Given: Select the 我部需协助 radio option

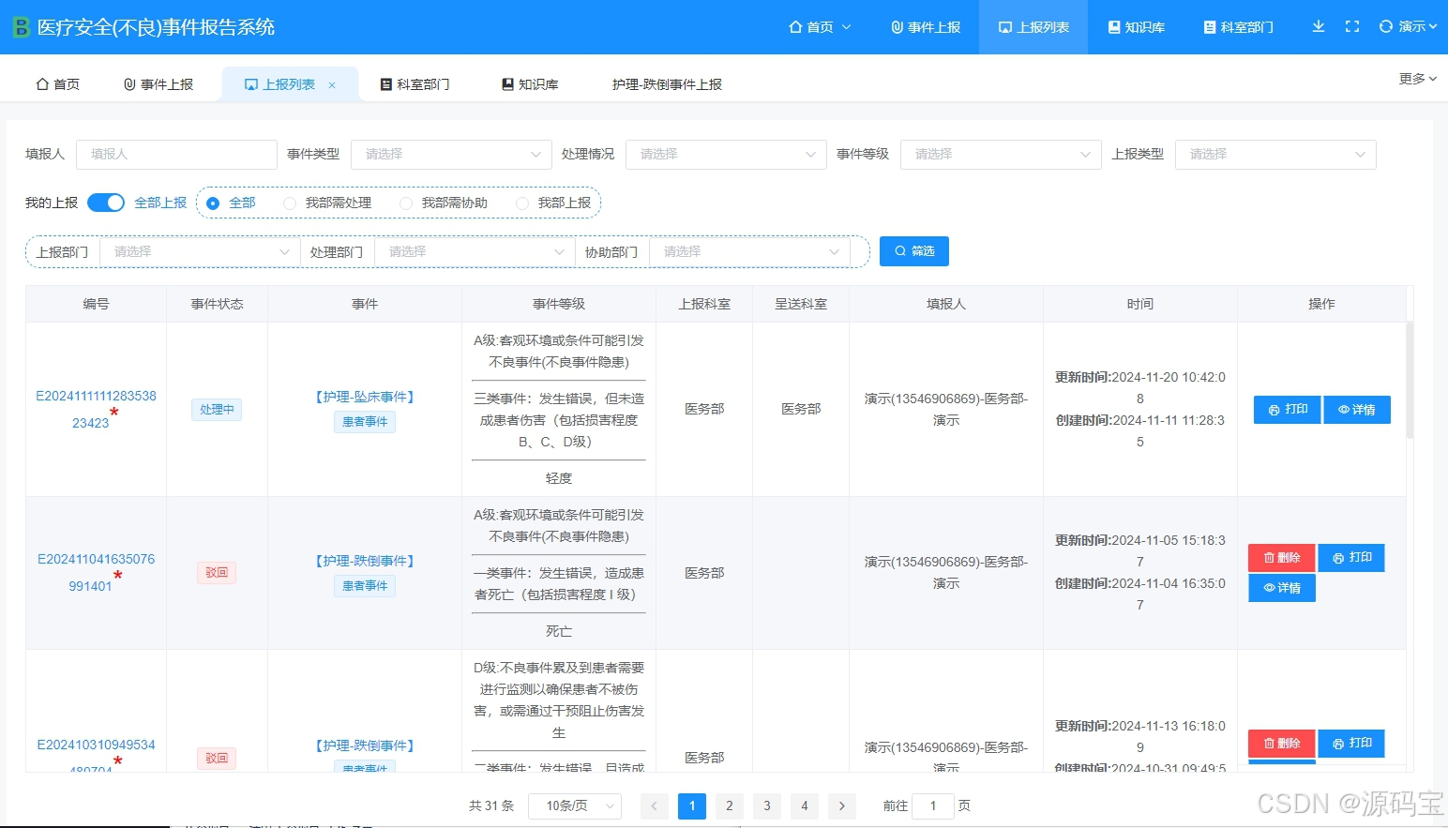Looking at the screenshot, I should pos(444,203).
